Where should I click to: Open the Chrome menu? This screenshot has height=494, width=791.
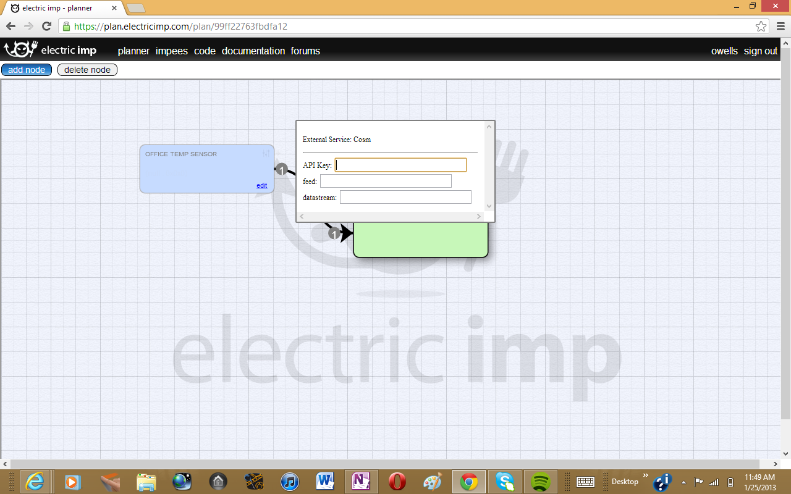(x=779, y=27)
